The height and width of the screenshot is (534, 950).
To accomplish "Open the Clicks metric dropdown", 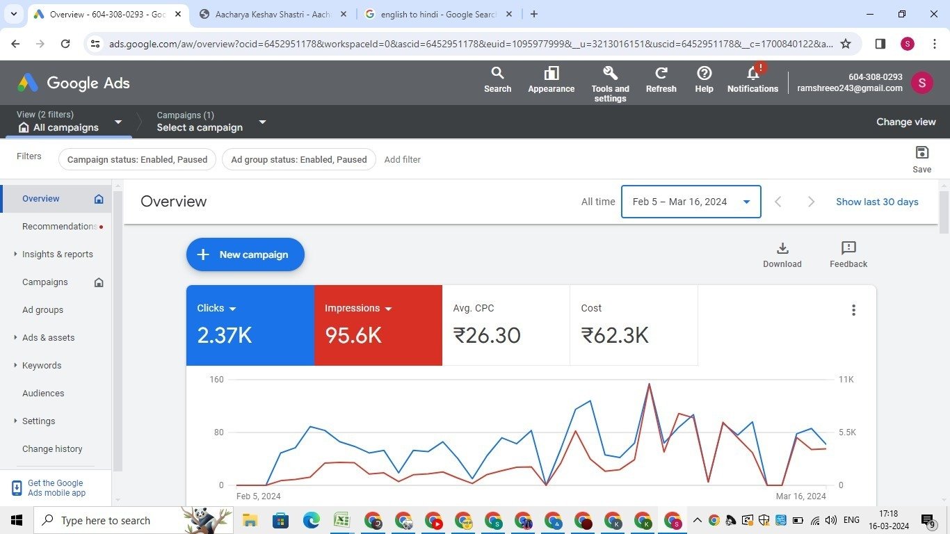I will click(232, 309).
